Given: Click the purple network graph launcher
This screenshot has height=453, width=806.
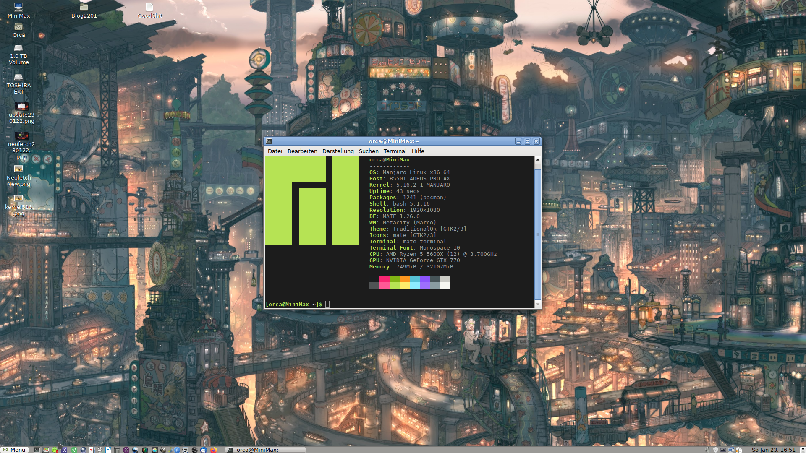Looking at the screenshot, I should click(64, 450).
